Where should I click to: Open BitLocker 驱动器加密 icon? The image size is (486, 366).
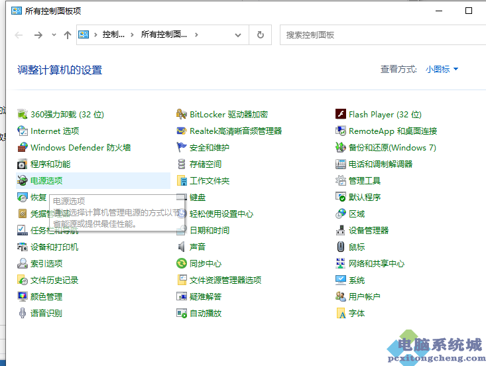tap(182, 114)
